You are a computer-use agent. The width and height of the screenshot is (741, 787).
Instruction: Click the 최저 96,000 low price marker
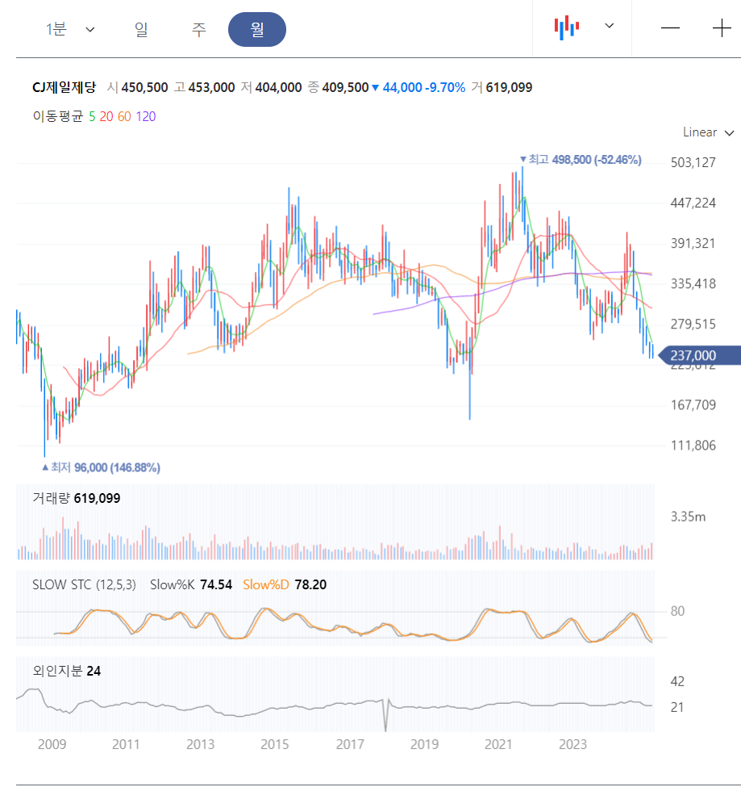coord(102,468)
